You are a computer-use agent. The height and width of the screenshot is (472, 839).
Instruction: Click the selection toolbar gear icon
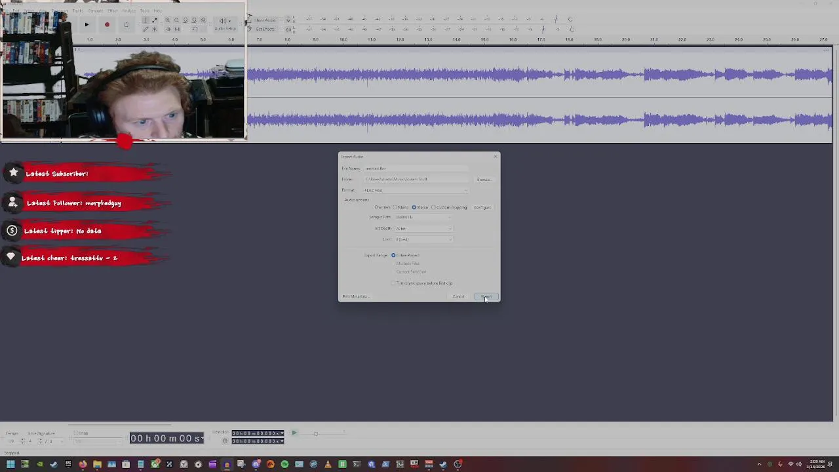click(x=225, y=441)
